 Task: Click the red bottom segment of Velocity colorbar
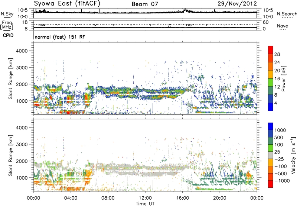tap(271, 184)
